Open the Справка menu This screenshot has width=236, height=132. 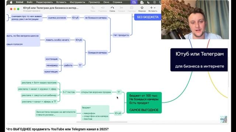[117, 2]
